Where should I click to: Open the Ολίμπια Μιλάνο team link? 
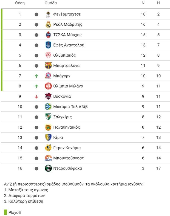pyautogui.click(x=68, y=86)
